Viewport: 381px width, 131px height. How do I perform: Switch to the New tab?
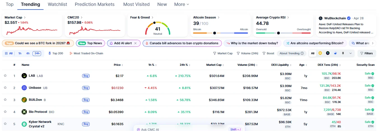click(162, 4)
